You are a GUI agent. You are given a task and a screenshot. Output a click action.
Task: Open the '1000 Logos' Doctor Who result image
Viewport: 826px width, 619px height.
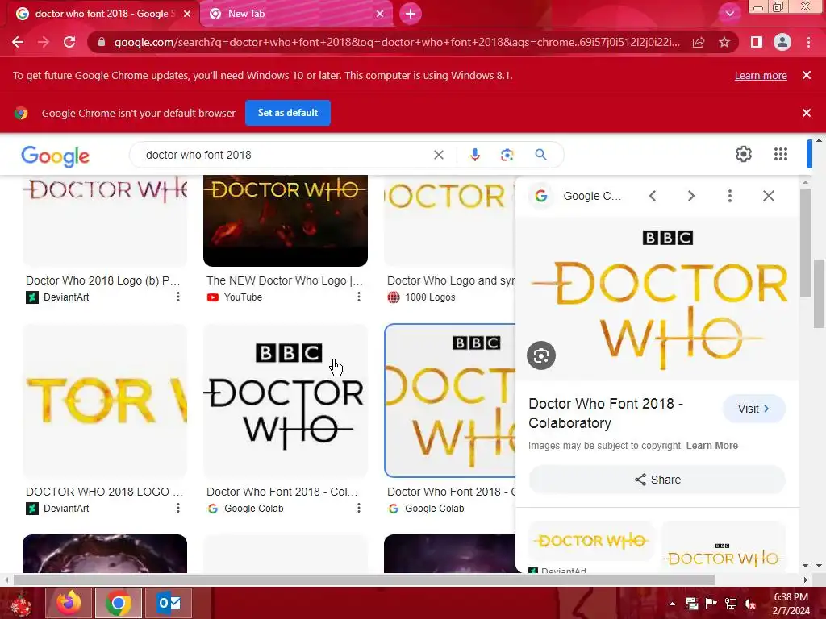pos(450,221)
